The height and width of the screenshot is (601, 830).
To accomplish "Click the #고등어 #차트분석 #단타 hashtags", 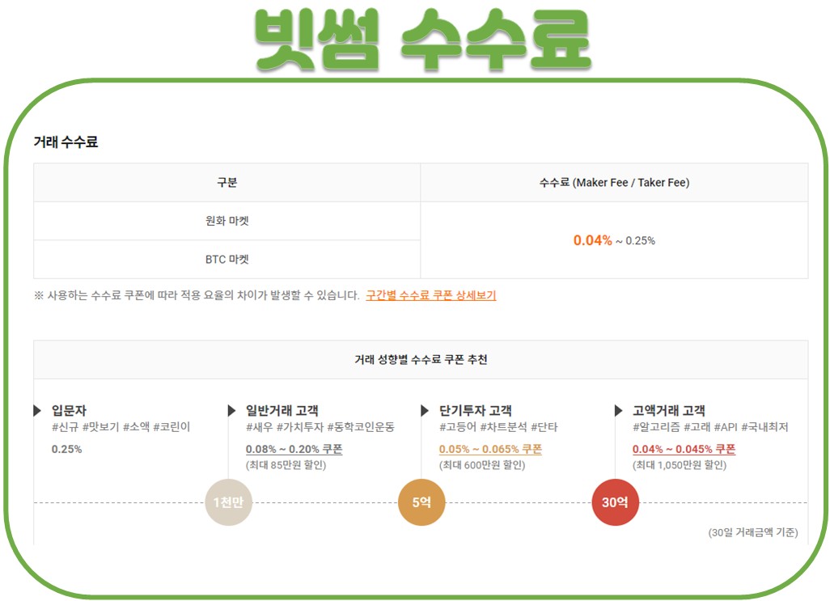I will pyautogui.click(x=498, y=427).
